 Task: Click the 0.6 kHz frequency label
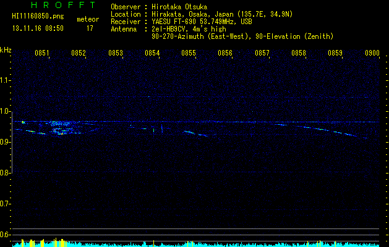coord(6,235)
